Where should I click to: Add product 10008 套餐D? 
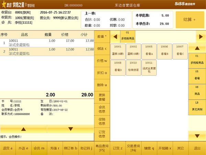pos(118,68)
